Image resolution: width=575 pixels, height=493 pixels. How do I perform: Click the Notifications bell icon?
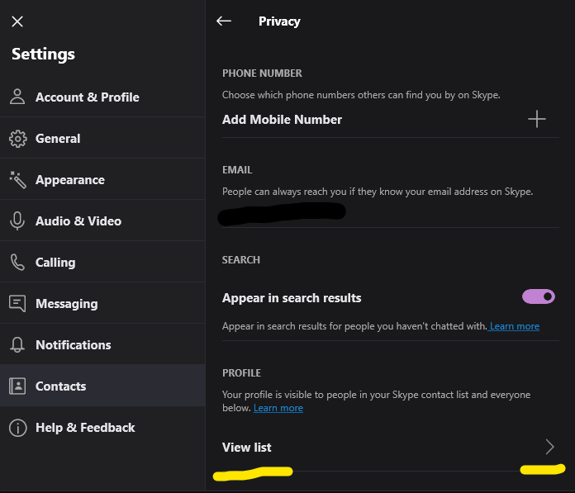pos(17,344)
